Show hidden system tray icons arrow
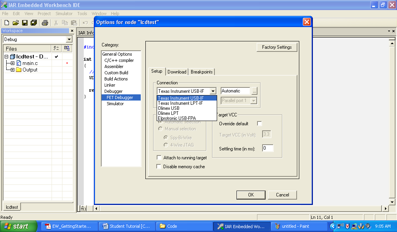 point(333,226)
